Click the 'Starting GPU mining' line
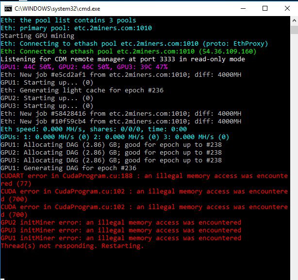 [37, 36]
